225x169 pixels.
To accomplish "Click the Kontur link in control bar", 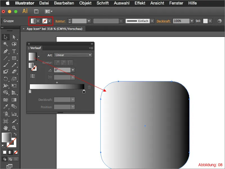I will point(60,21).
